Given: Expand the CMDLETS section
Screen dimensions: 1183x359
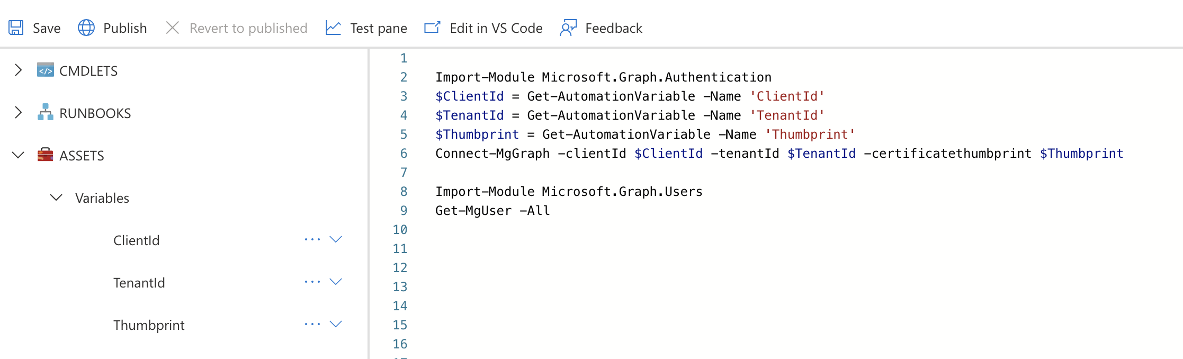Looking at the screenshot, I should coord(17,70).
